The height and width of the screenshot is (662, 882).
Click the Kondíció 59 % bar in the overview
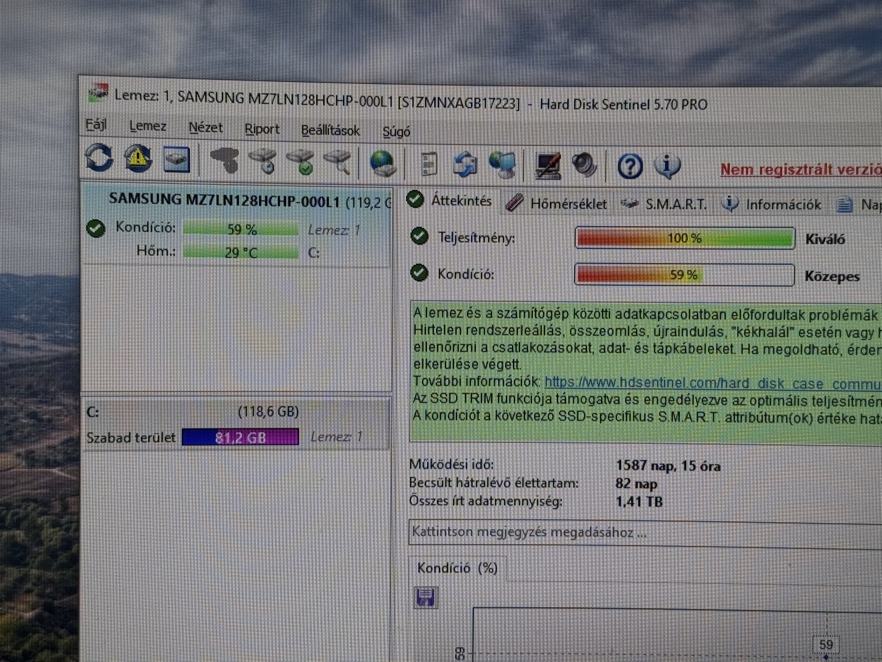coord(684,275)
